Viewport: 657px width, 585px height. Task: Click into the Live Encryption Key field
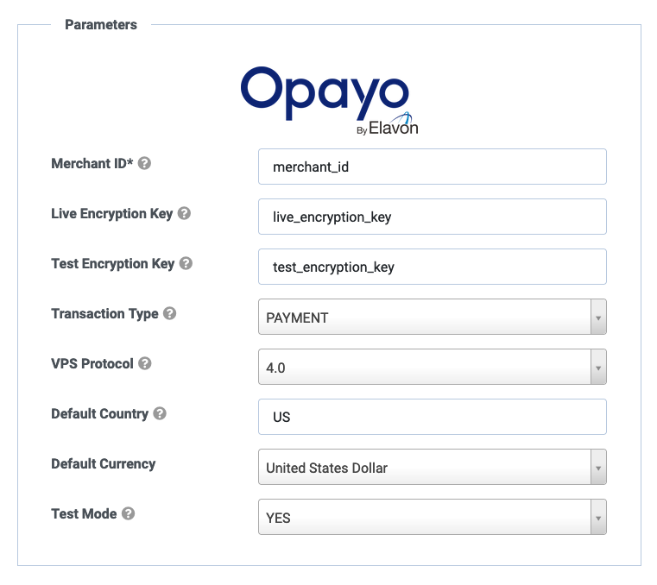click(432, 217)
